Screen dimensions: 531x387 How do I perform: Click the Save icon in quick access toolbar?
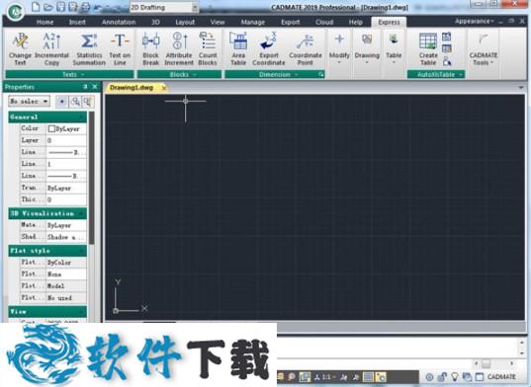pos(60,7)
